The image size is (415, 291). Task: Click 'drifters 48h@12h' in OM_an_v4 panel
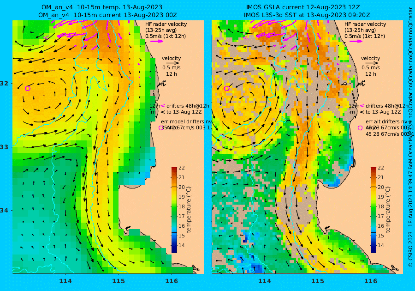pyautogui.click(x=188, y=106)
